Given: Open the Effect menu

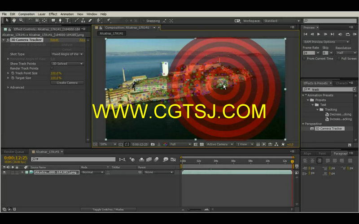Looking at the screenshot, I should (53, 14).
